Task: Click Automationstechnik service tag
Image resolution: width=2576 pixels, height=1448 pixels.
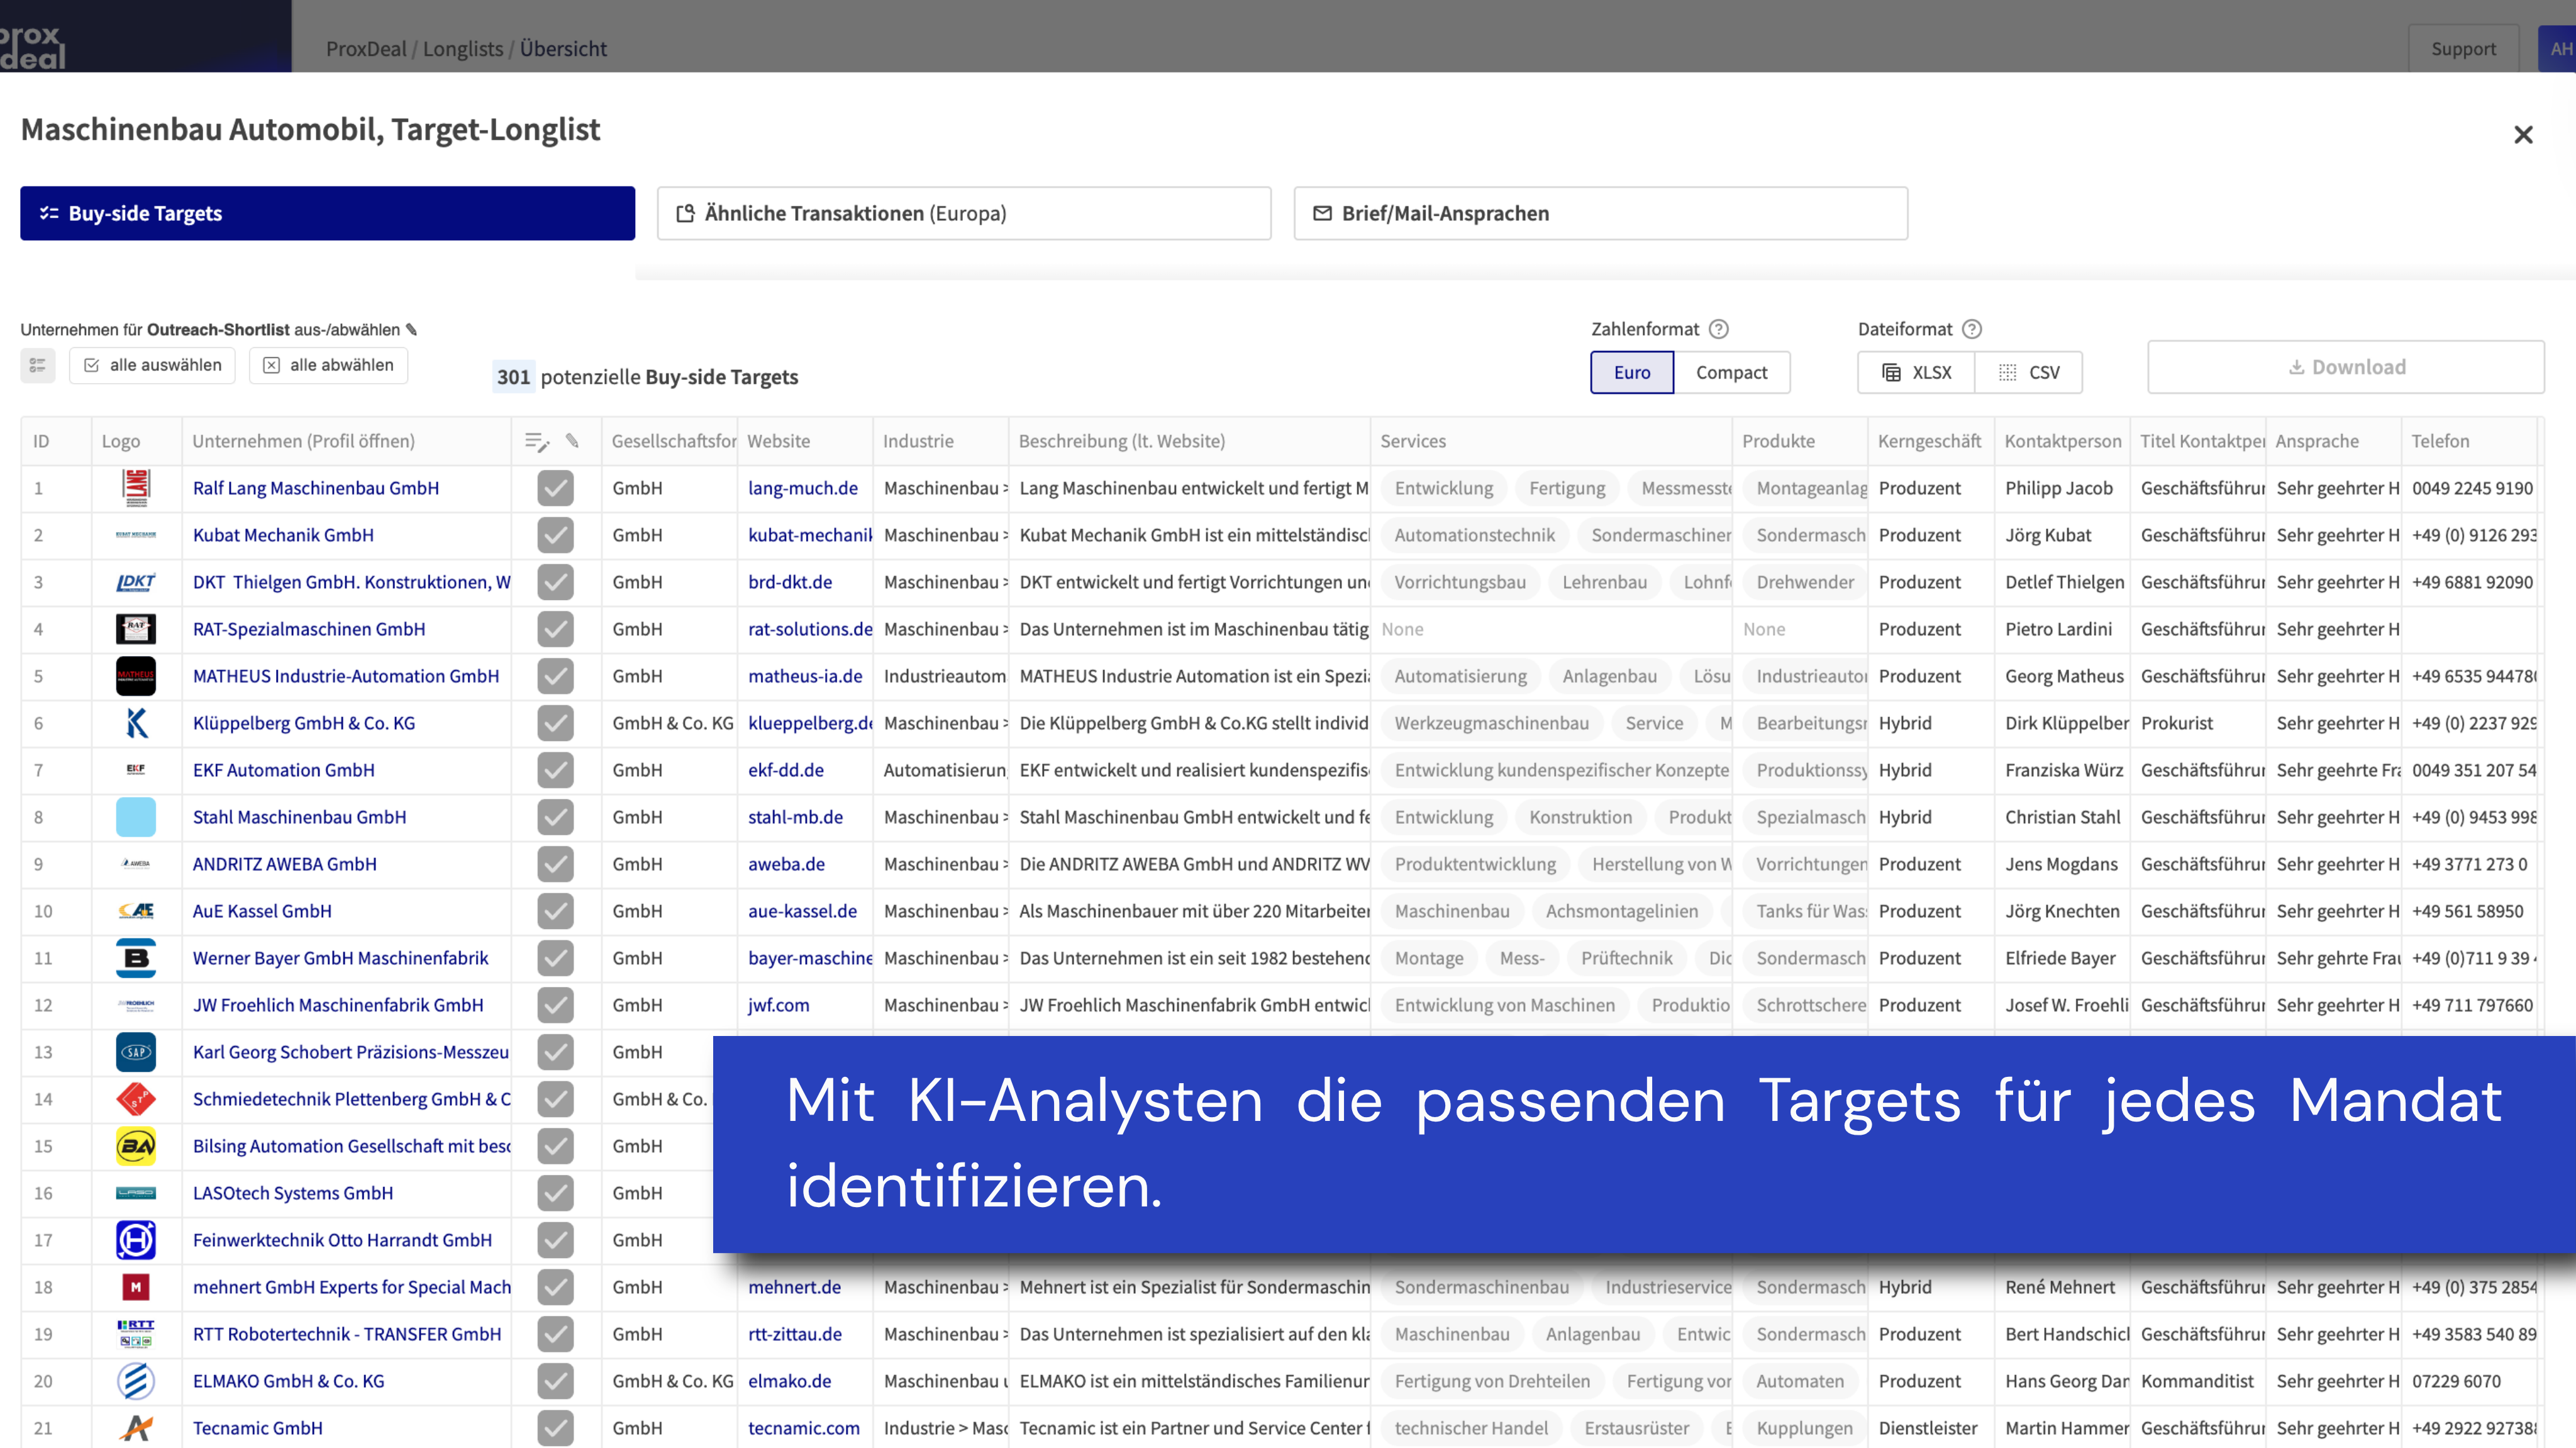Action: tap(1474, 535)
